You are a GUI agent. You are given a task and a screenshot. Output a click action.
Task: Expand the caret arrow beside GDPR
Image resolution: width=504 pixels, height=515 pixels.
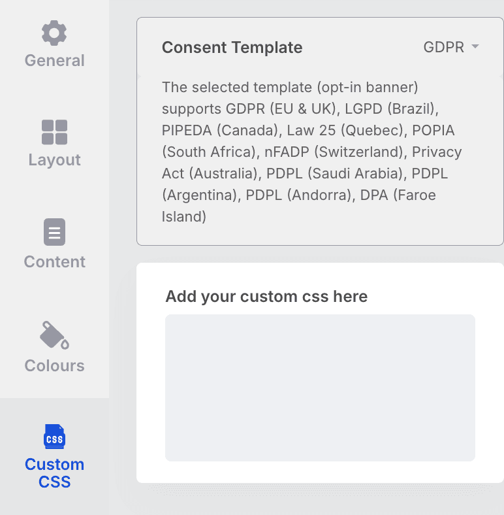475,46
